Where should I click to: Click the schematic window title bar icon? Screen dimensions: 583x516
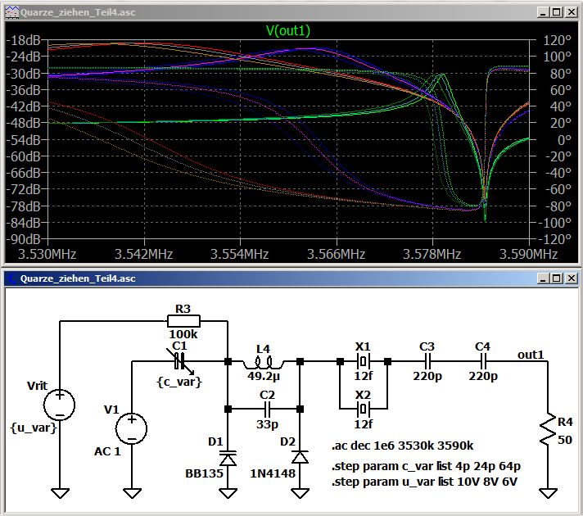pos(12,278)
